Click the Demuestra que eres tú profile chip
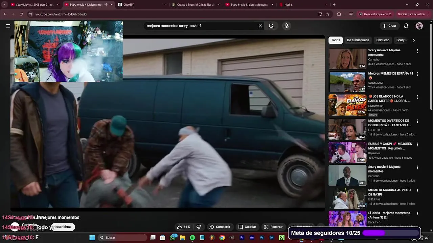 pos(375,14)
